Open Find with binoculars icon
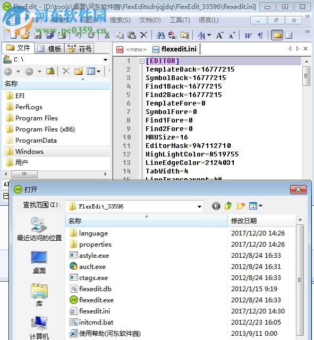 [160, 35]
